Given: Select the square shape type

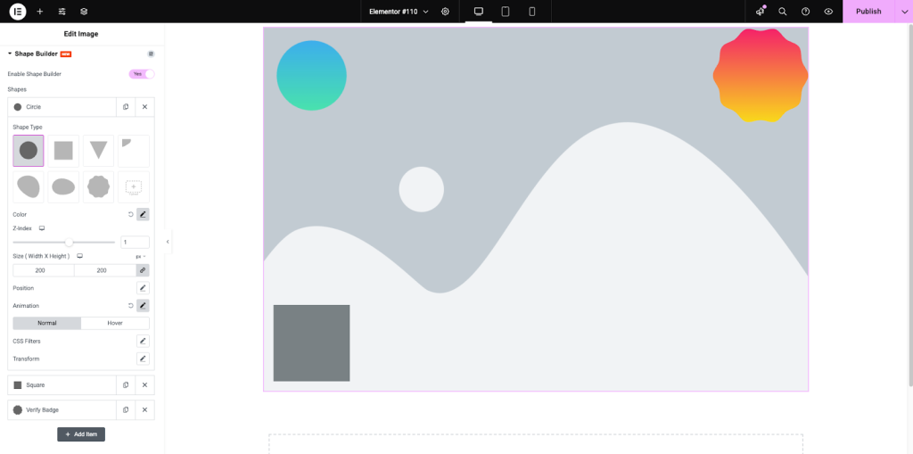Looking at the screenshot, I should pos(63,151).
